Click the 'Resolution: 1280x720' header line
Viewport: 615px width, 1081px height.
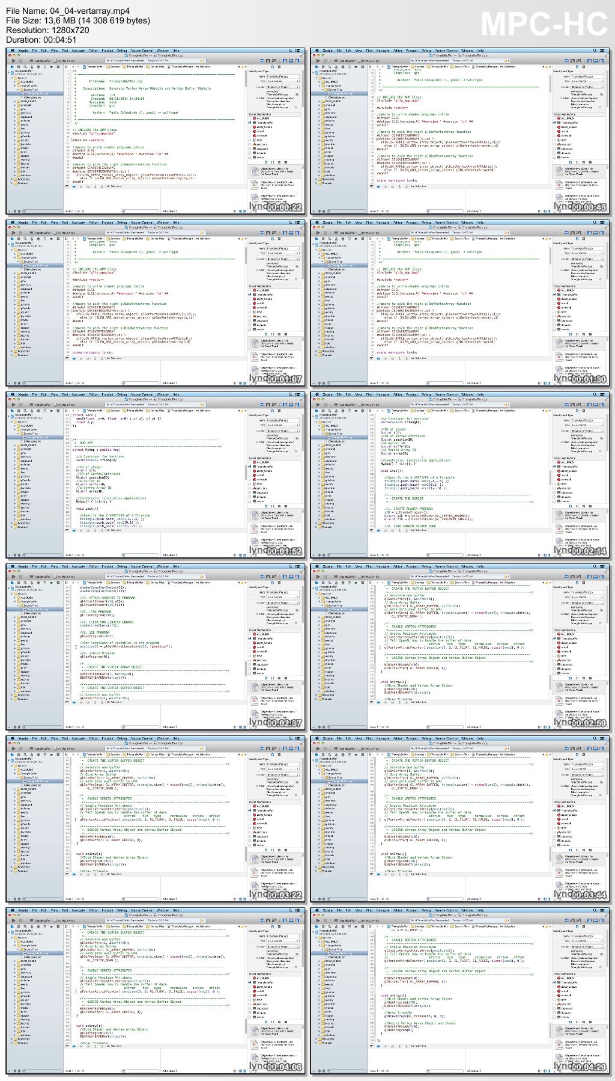click(x=47, y=30)
